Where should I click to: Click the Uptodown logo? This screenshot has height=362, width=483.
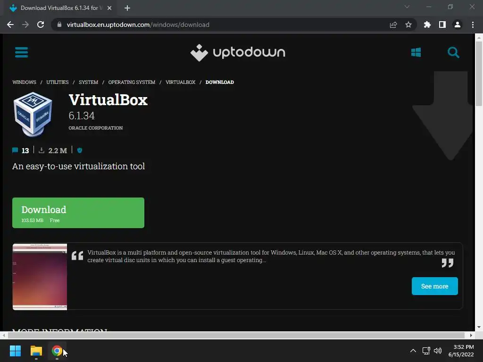point(238,53)
